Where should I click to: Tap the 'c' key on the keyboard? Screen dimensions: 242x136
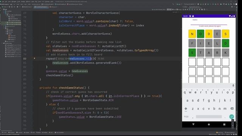[x=203, y=109]
